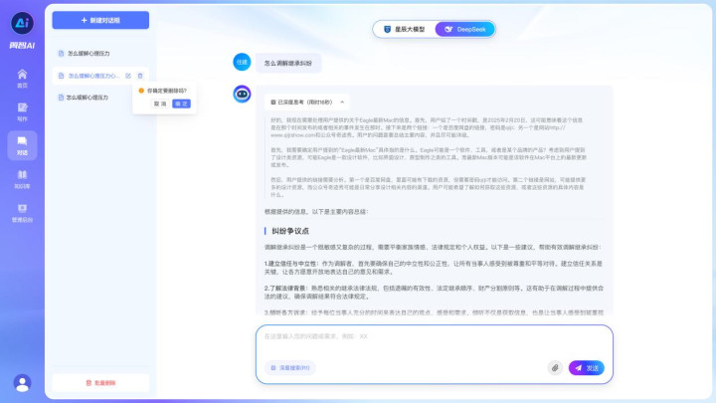Viewport: 716px width, 403px height.
Task: Click the 你确定要删除吗? popover text
Action: 167,91
